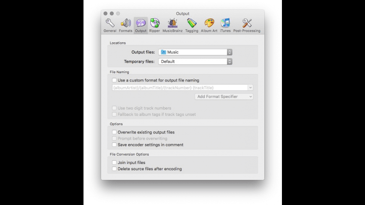Open the MusicBrainz preferences icon

click(172, 23)
